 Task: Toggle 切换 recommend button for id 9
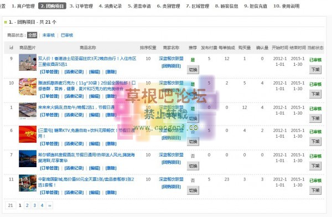[x=193, y=70]
